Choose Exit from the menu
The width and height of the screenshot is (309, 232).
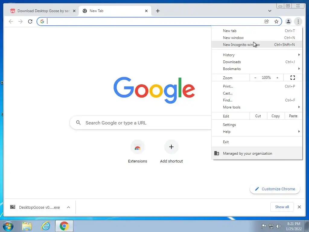pos(257,142)
